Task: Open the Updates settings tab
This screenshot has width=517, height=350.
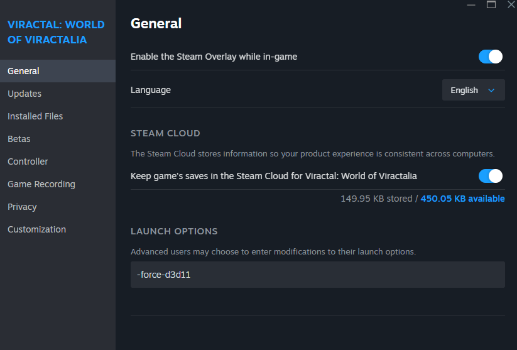Action: pyautogui.click(x=24, y=94)
